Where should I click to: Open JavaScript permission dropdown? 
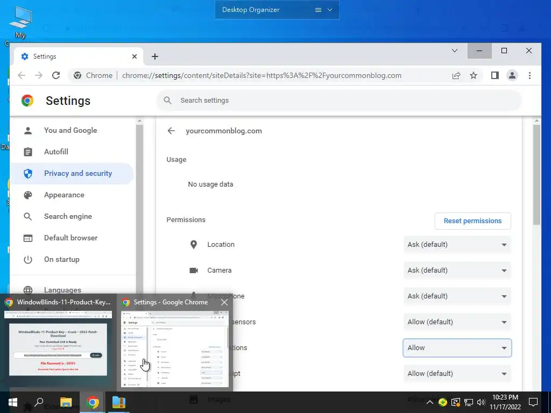click(457, 374)
